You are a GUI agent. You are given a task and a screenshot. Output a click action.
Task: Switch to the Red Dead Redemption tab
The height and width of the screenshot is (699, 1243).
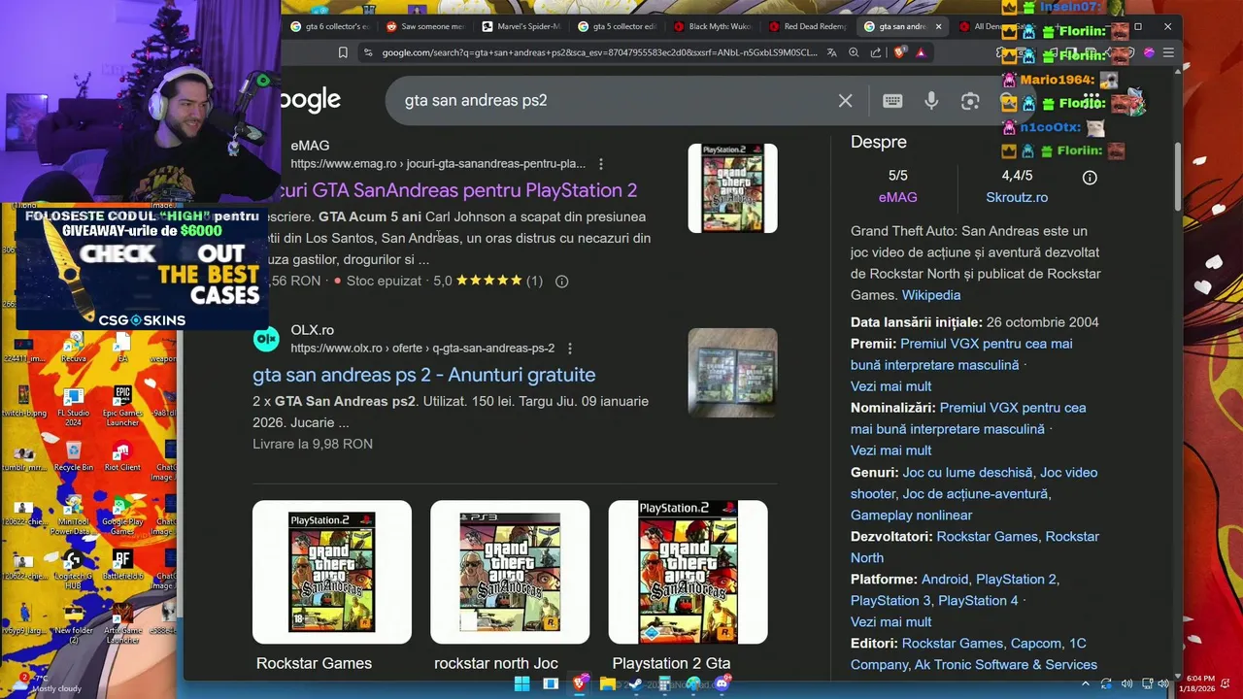tap(808, 26)
